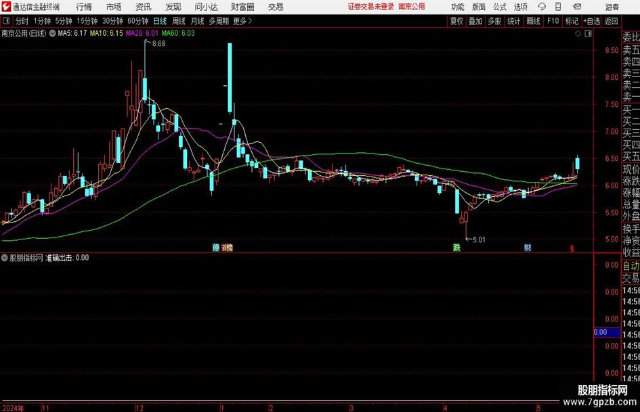The height and width of the screenshot is (412, 640).
Task: Add stock via +自选 button
Action: coord(592,21)
